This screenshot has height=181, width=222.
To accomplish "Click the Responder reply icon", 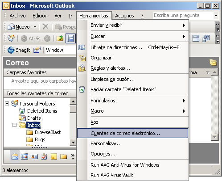I will 58,27.
